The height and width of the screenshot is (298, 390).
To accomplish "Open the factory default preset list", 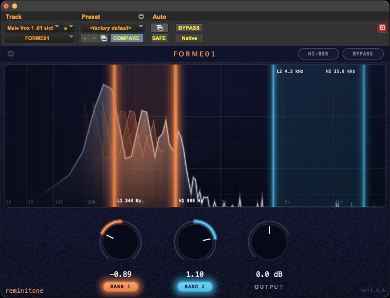I will point(113,27).
